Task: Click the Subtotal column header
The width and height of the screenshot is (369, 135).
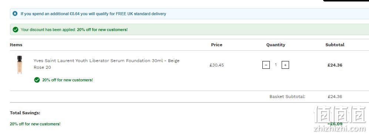Action: 335,45
